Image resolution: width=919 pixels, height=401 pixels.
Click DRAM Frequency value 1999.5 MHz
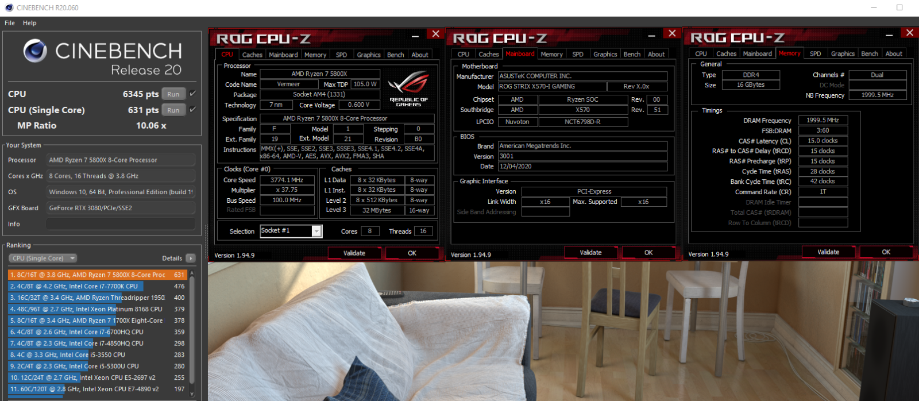(823, 121)
